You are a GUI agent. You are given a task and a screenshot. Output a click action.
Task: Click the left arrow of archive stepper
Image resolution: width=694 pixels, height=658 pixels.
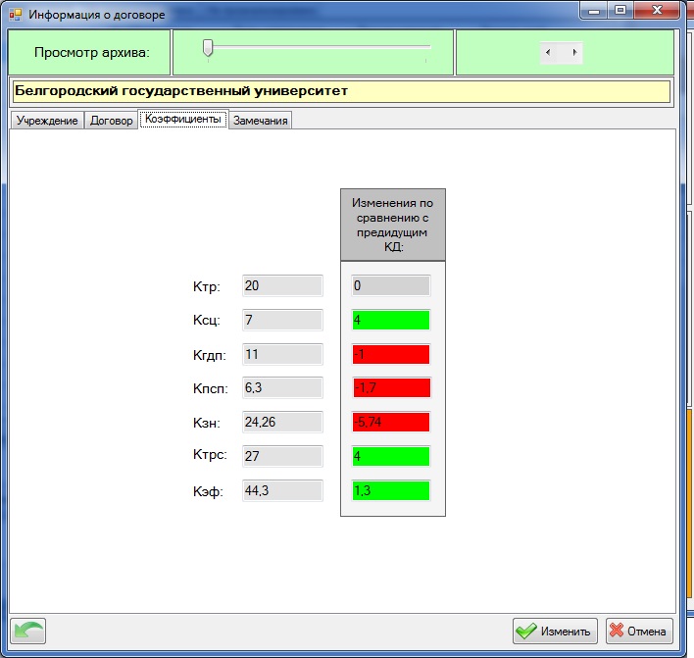[548, 52]
